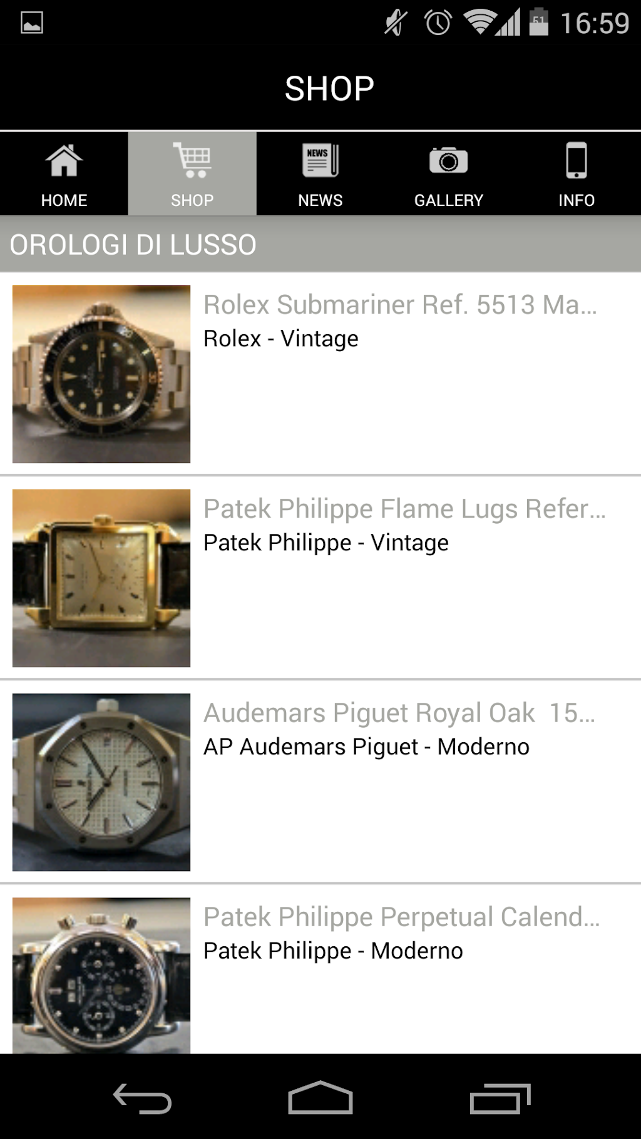Open the recent apps button

[500, 1098]
